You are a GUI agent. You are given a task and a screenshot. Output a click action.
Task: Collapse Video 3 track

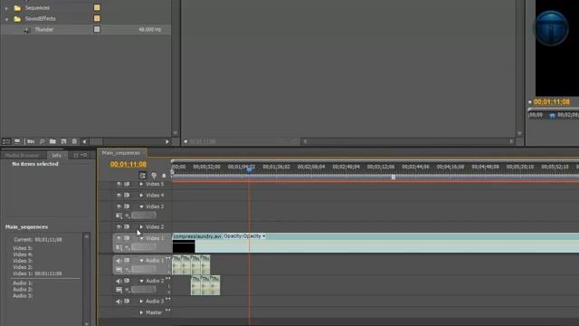click(141, 206)
